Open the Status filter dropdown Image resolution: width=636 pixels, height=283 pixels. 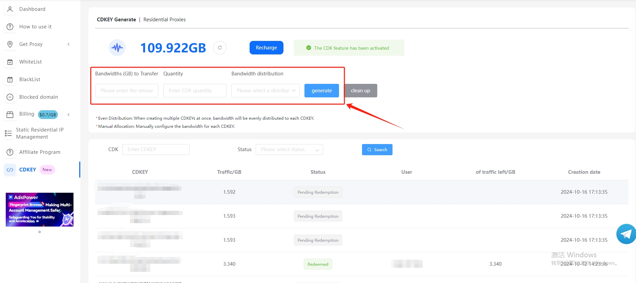[289, 149]
